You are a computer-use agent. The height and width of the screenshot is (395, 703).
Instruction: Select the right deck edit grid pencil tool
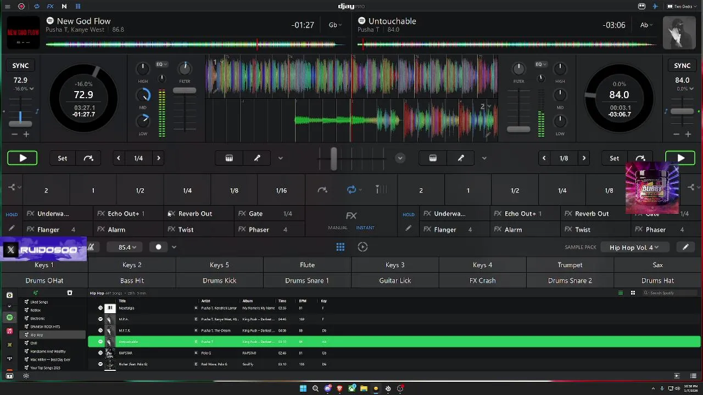(461, 158)
